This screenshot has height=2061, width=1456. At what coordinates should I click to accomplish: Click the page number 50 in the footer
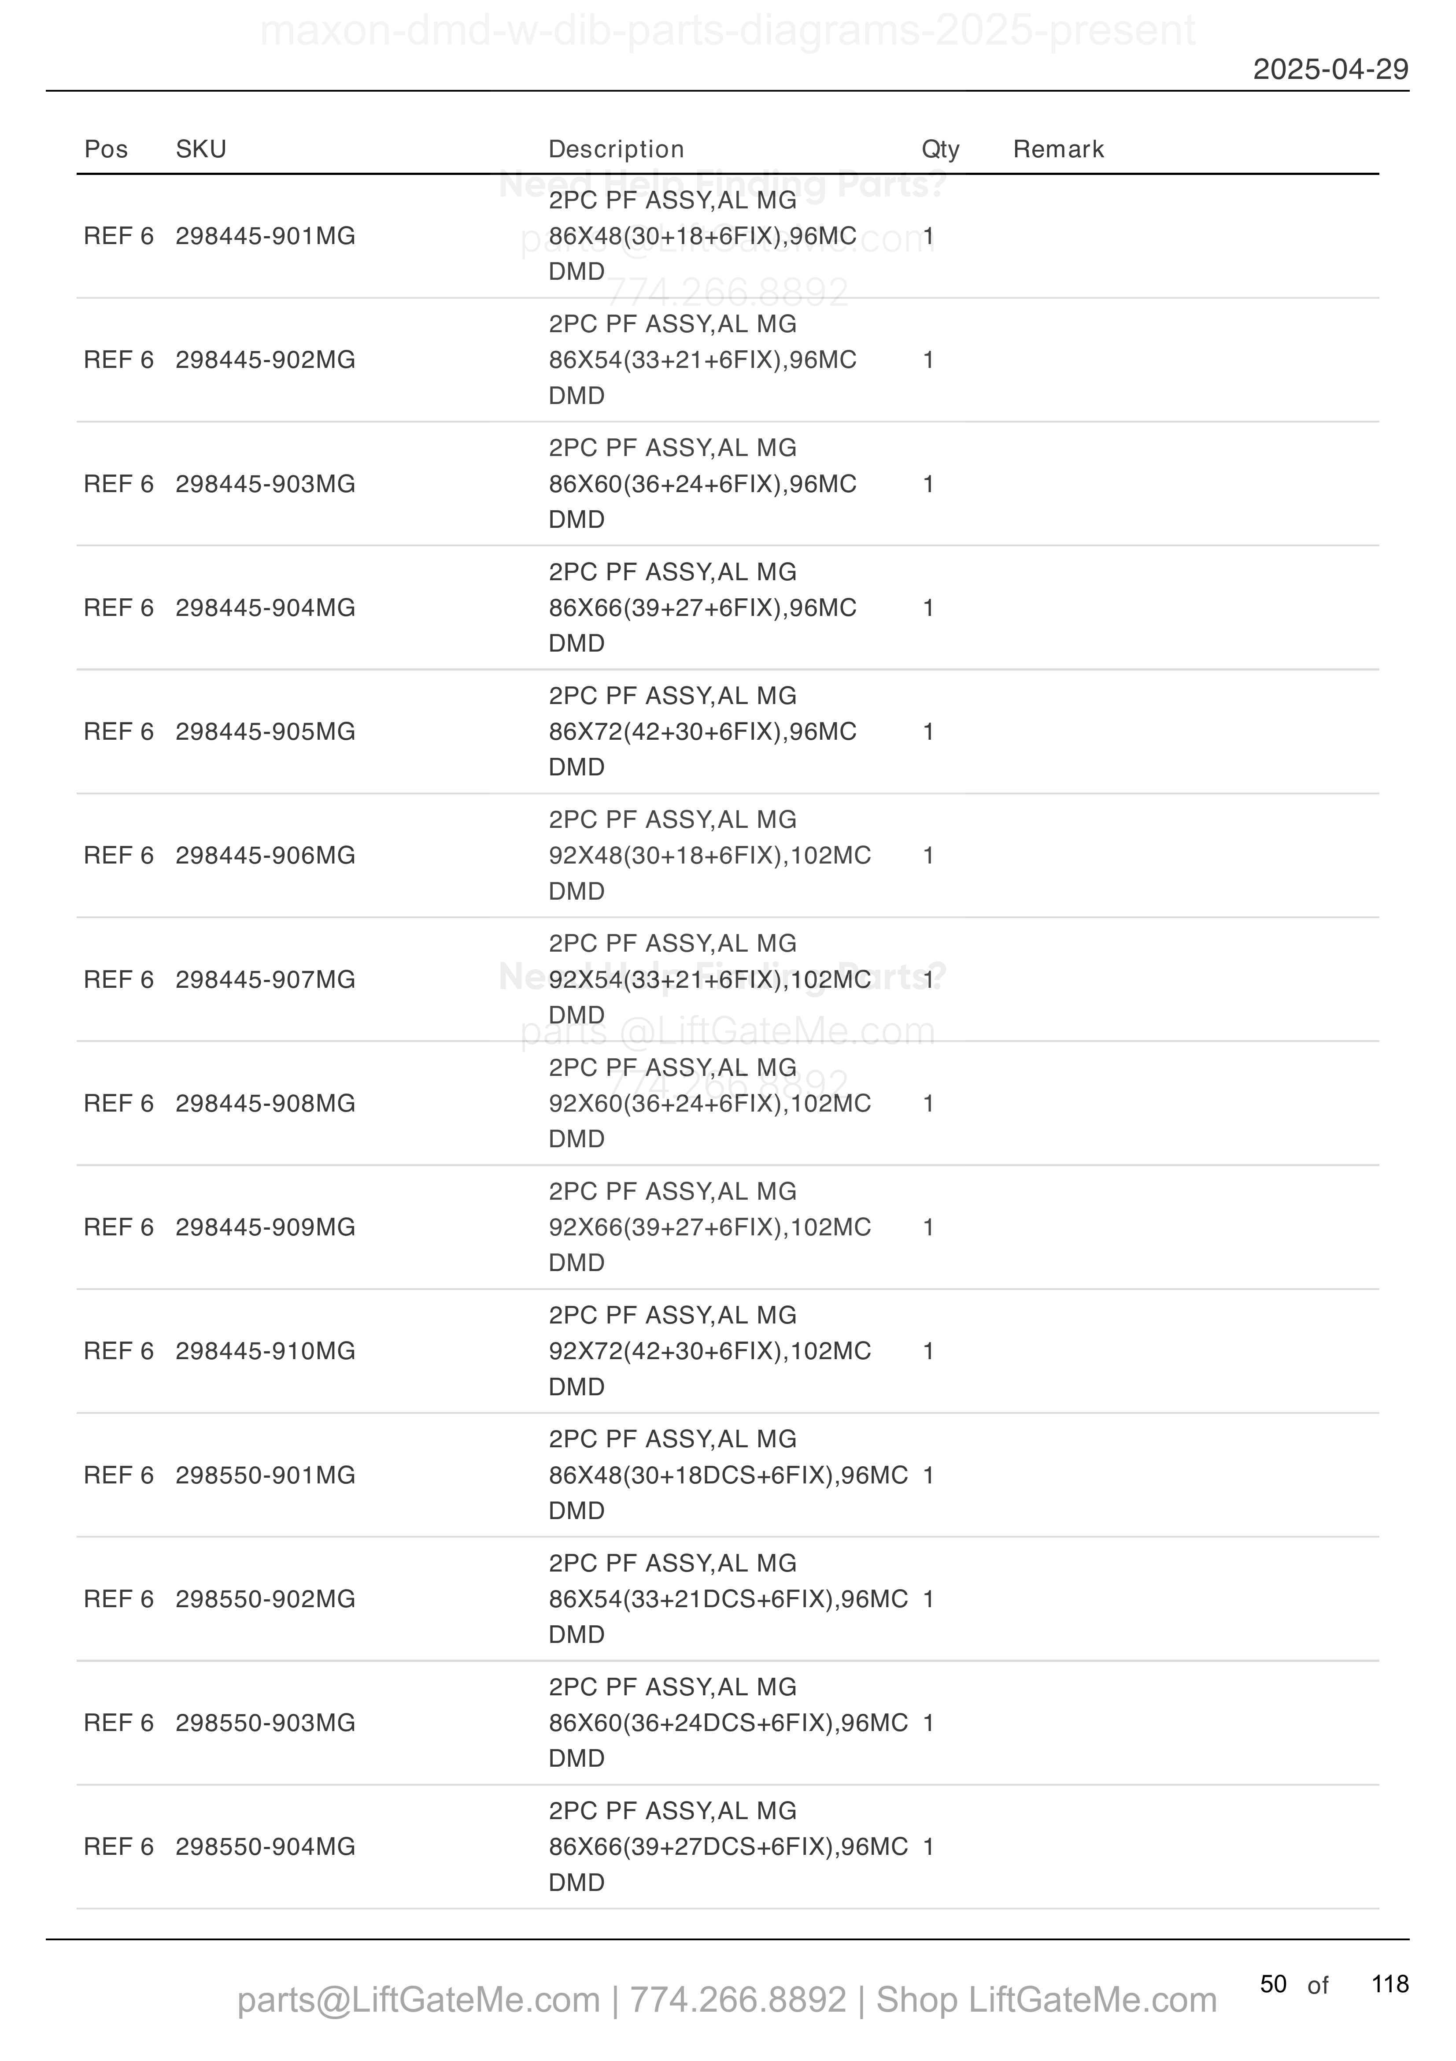(1273, 1984)
